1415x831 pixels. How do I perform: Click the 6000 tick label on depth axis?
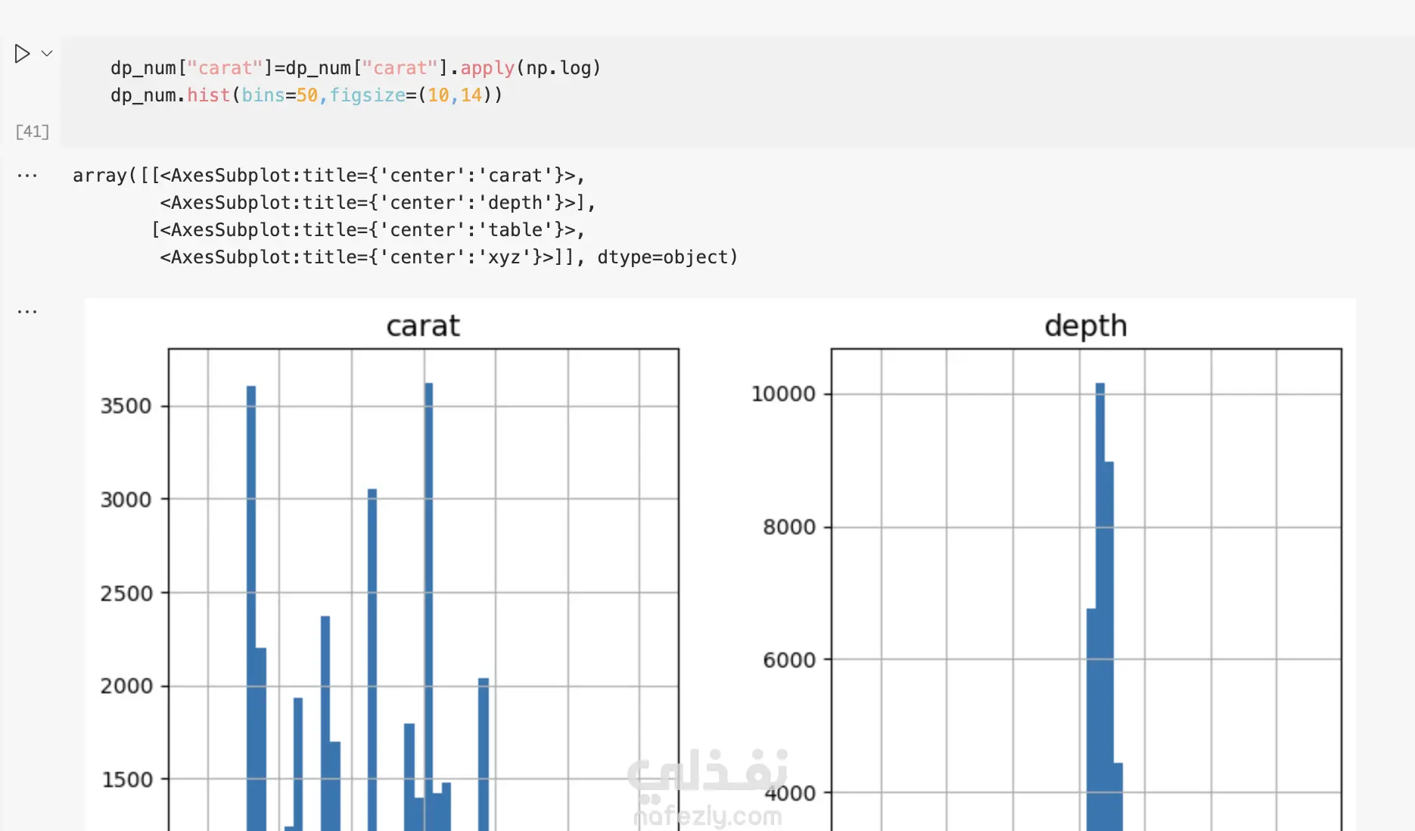point(789,661)
